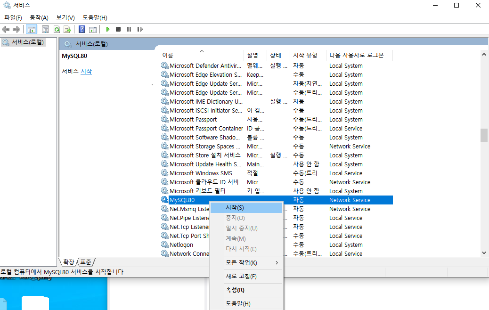
Task: Click the Refresh toolbar icon
Action: tap(57, 29)
